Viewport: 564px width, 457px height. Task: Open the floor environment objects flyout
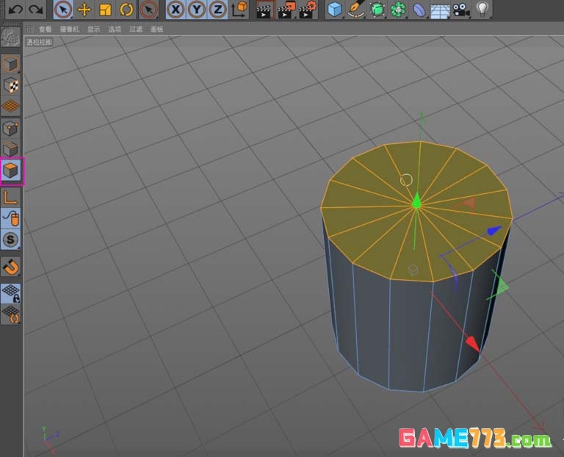pos(440,10)
